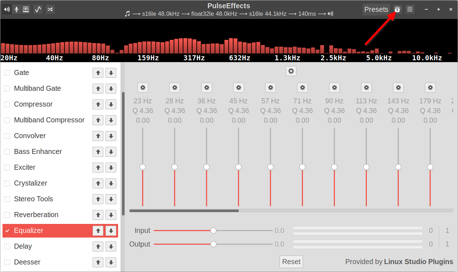Move Gate up in the plugin order
This screenshot has height=272, width=458.
click(98, 73)
